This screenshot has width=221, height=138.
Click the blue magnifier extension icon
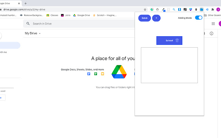click(x=174, y=10)
